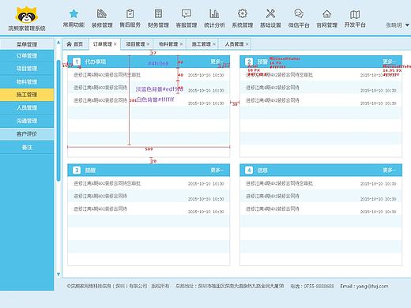Click 更多 link in 提醒 panel
411x308 pixels.
tap(217, 171)
